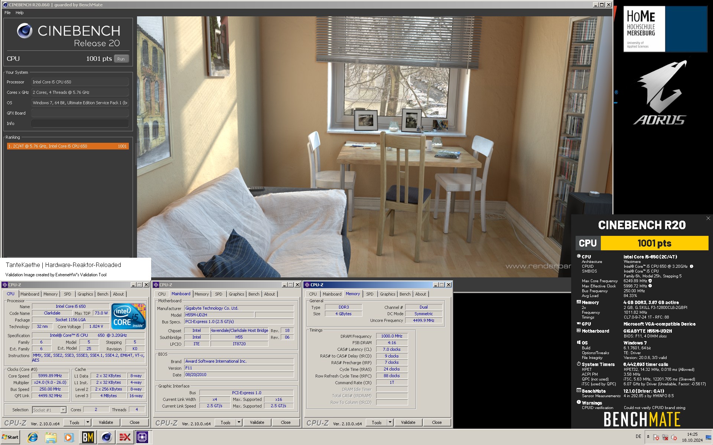Click the CPU section icon in BenchMate panel

579,256
